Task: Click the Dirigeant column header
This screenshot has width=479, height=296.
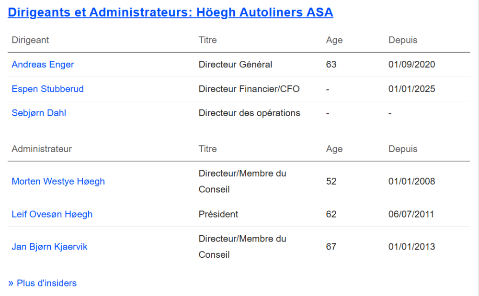Action: pos(30,40)
